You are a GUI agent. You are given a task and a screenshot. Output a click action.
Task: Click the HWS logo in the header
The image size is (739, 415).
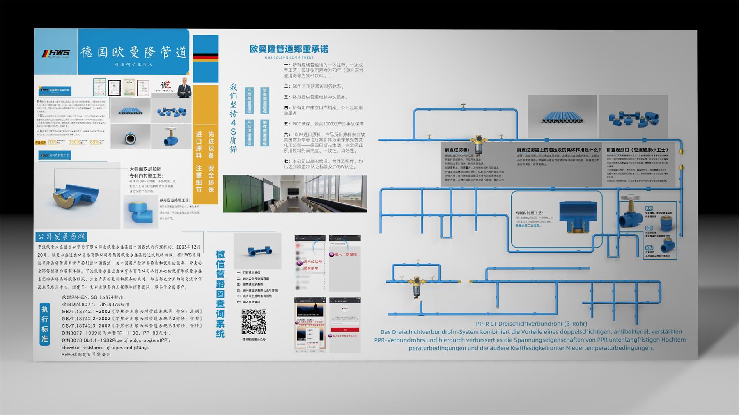click(56, 54)
